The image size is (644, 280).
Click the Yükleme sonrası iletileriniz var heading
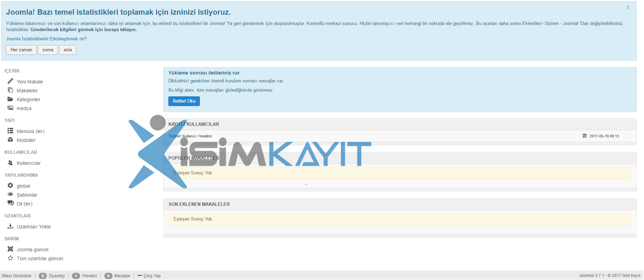tap(204, 73)
